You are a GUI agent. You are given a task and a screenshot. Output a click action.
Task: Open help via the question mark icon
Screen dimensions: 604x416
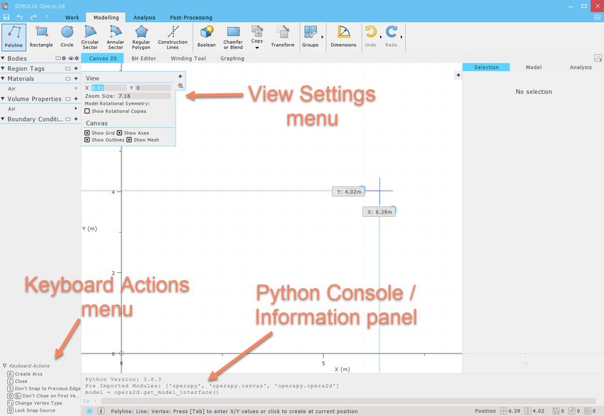pos(47,17)
